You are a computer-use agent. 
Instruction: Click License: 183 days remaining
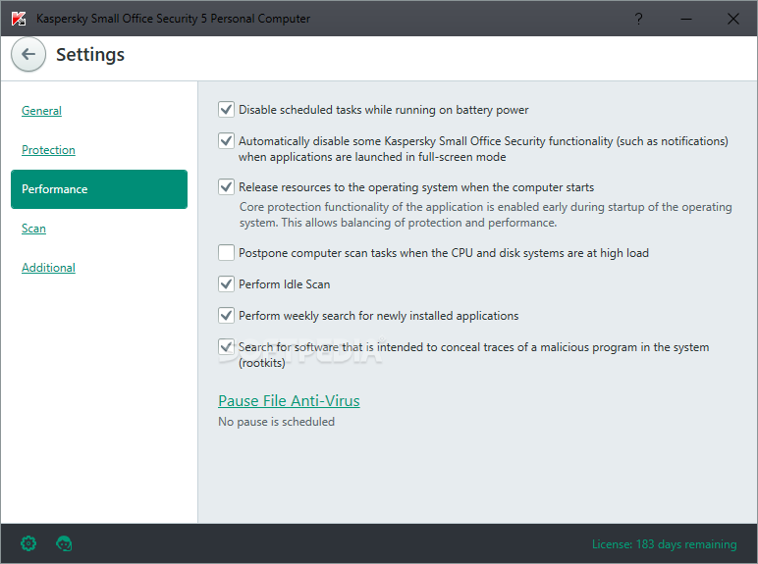(x=664, y=544)
